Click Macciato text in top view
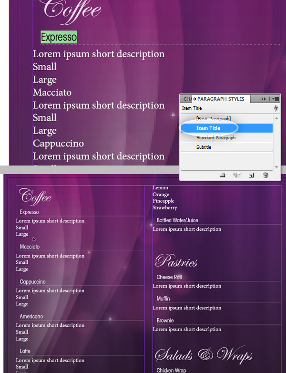Screen dimensions: 286x373 click(x=52, y=93)
